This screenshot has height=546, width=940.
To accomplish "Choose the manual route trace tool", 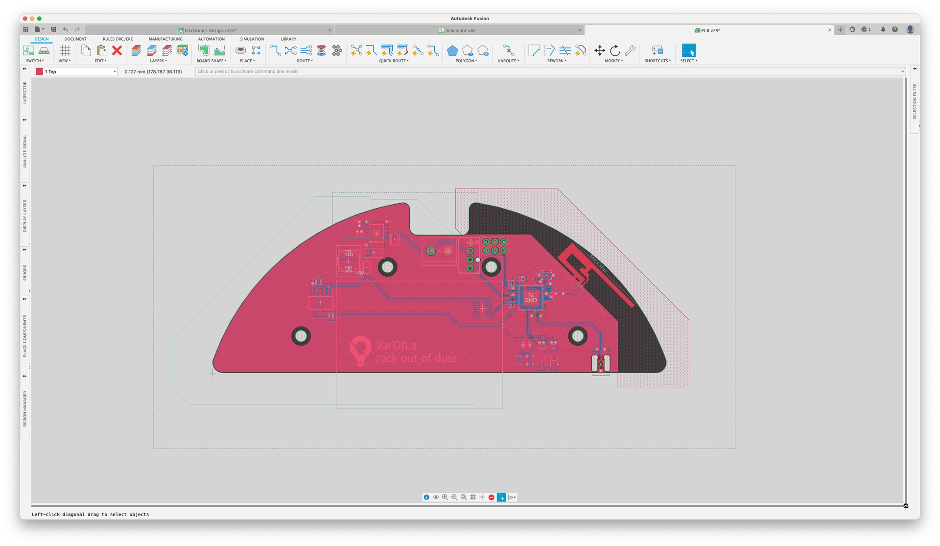I will point(275,50).
